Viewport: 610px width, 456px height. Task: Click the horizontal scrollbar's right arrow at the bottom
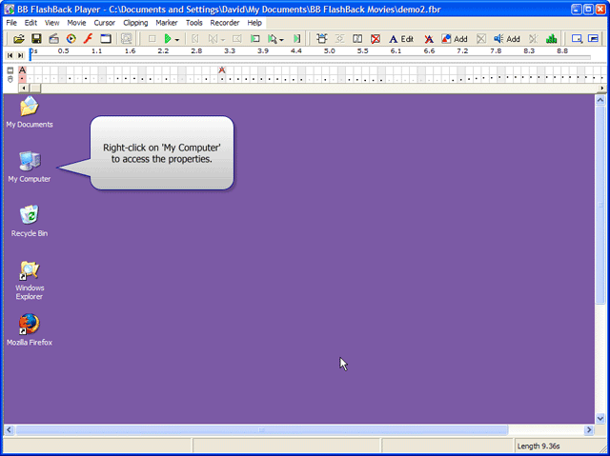click(589, 429)
